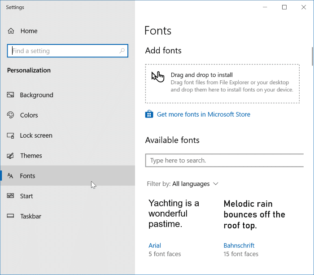Image resolution: width=314 pixels, height=275 pixels.
Task: Click the Home house icon
Action: point(11,31)
